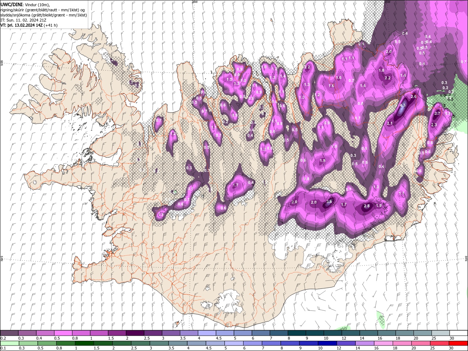Select the upper legend swatch labeled 8
This screenshot has height=351, width=468.
tap(296, 333)
